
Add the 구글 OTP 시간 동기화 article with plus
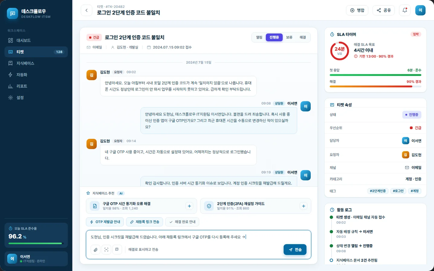189,206
